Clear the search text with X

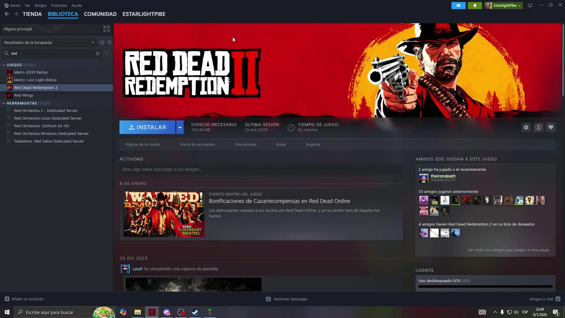tap(98, 53)
